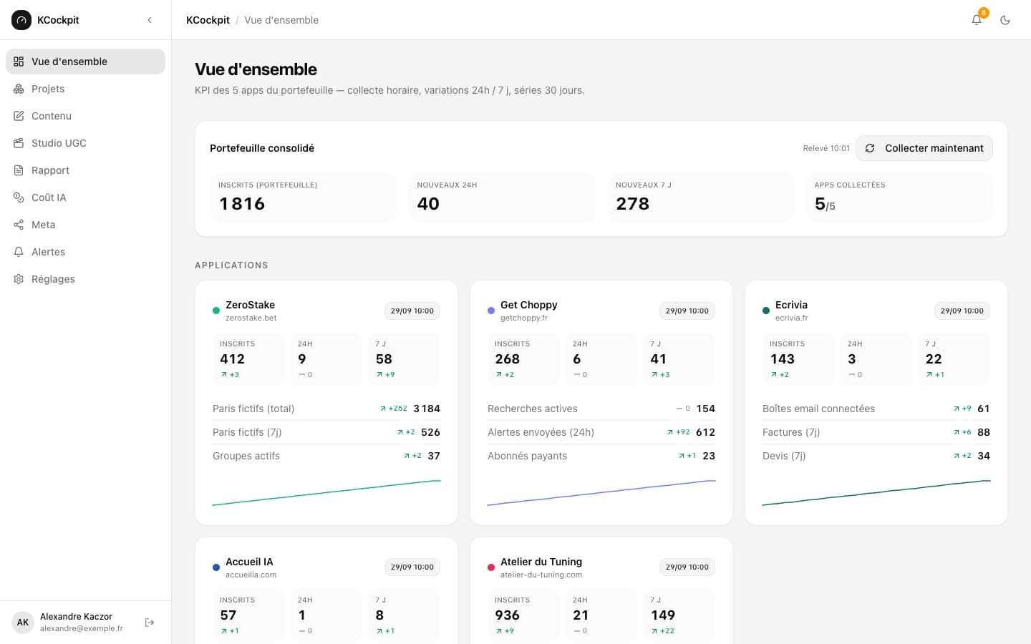Open the Vue d'ensemble sidebar item
Image resolution: width=1031 pixels, height=644 pixels.
point(85,62)
